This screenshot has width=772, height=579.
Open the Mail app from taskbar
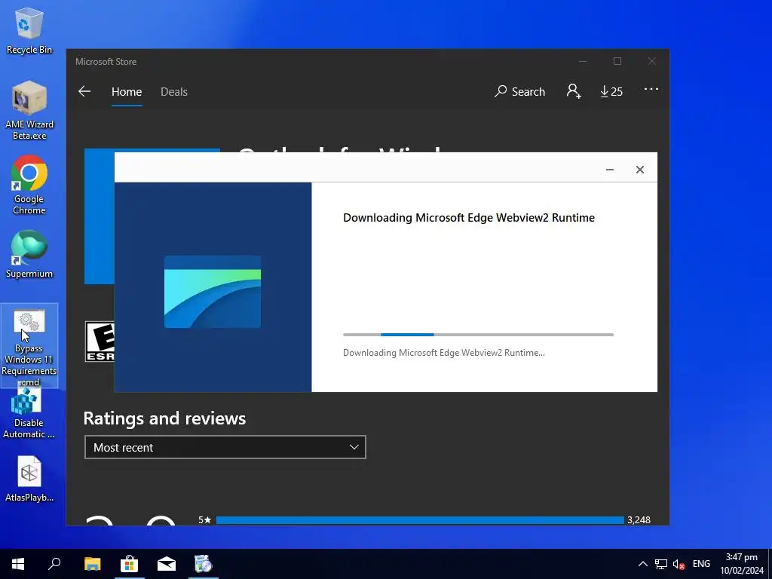pos(167,564)
